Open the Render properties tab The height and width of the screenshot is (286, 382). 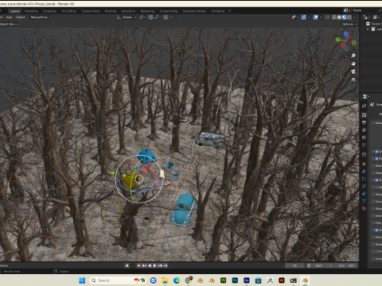pos(364,115)
